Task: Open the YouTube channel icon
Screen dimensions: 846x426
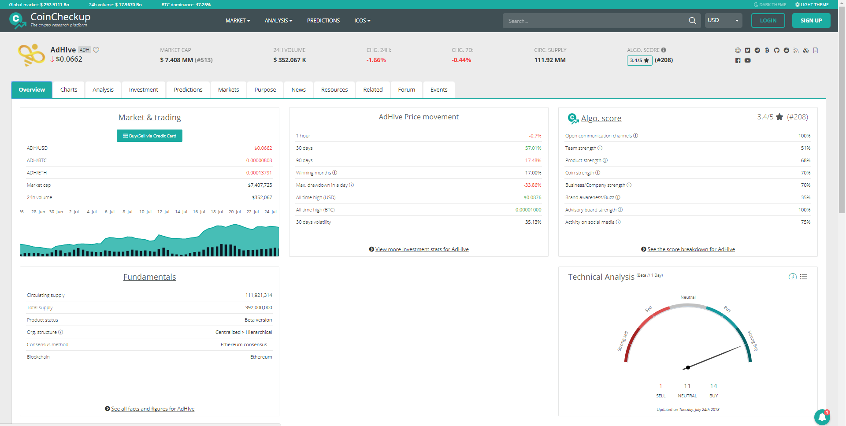Action: pos(748,60)
